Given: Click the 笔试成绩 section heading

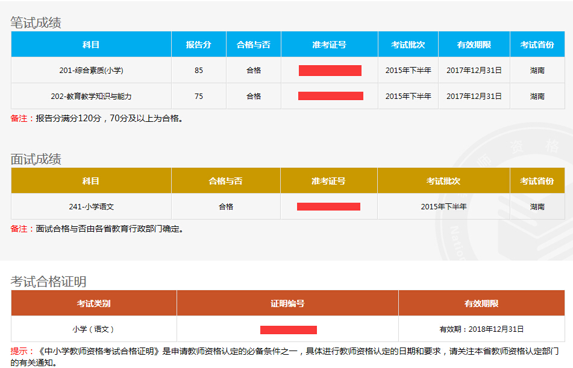Looking at the screenshot, I should pyautogui.click(x=36, y=23).
